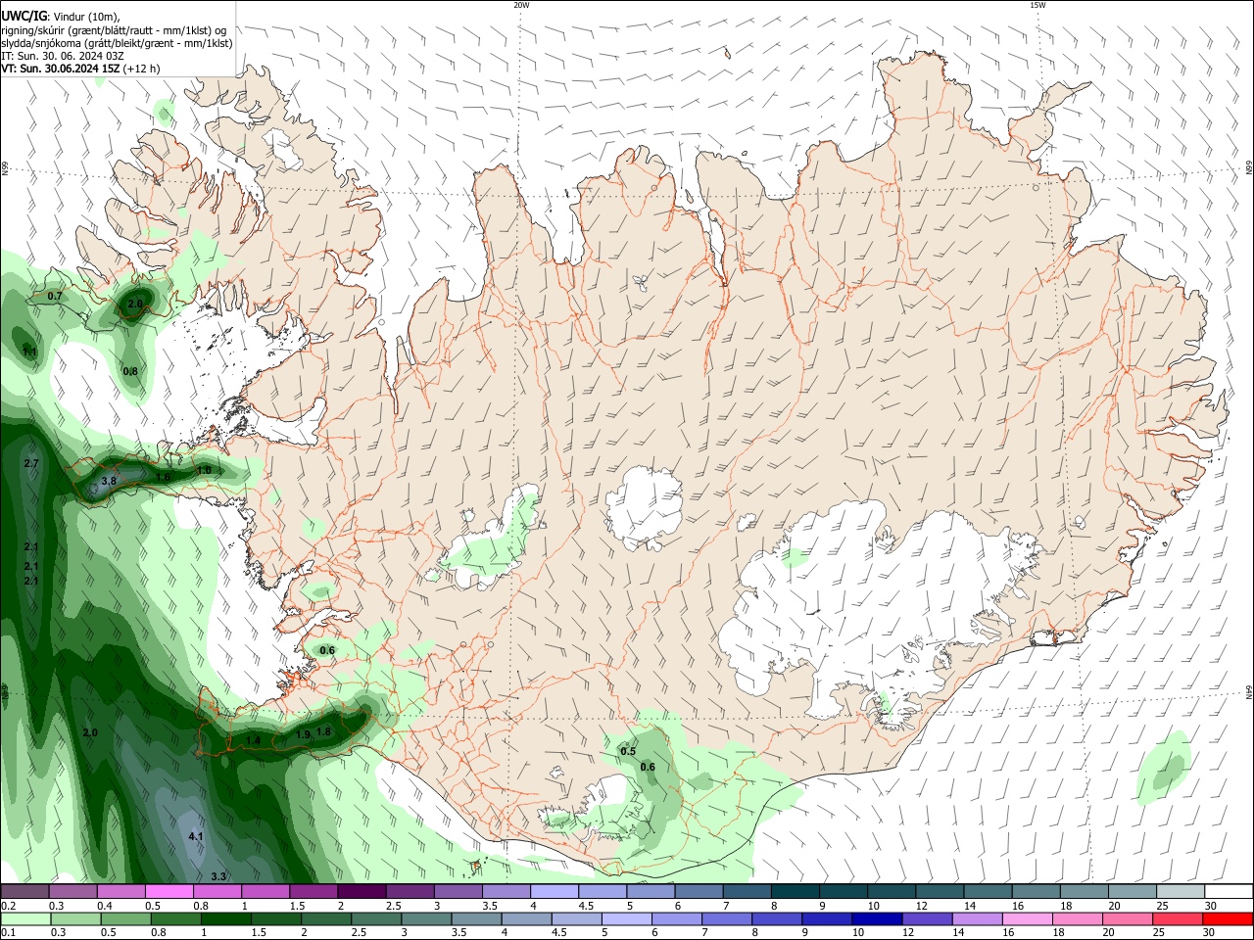Select the darkest green 1 swatch in lower legend row
This screenshot has width=1254, height=940.
(x=225, y=918)
